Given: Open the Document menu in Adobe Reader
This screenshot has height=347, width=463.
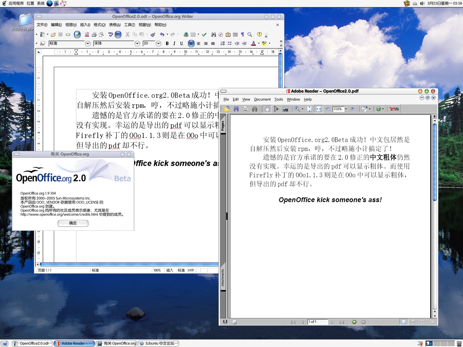Looking at the screenshot, I should pos(262,99).
